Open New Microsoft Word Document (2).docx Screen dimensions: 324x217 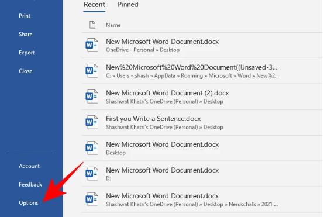coord(202,97)
